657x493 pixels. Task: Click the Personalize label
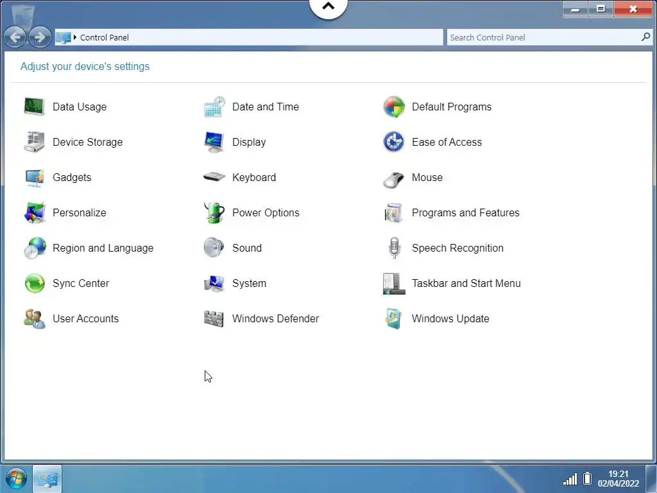(80, 212)
